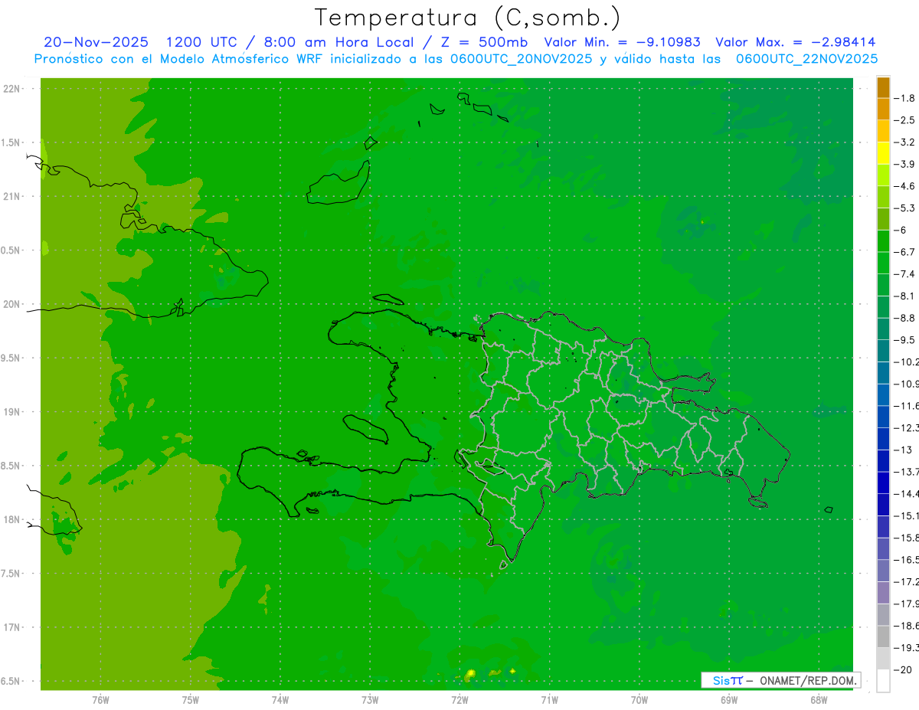Click the "-2.5" colorbar value
The image size is (919, 710).
pos(904,120)
